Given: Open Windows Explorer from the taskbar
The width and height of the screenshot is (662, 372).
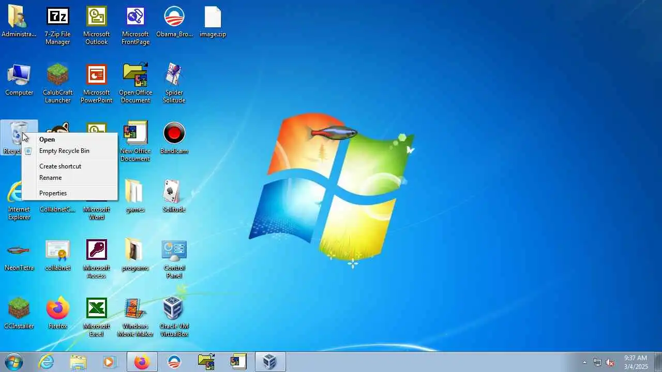Looking at the screenshot, I should click(78, 362).
